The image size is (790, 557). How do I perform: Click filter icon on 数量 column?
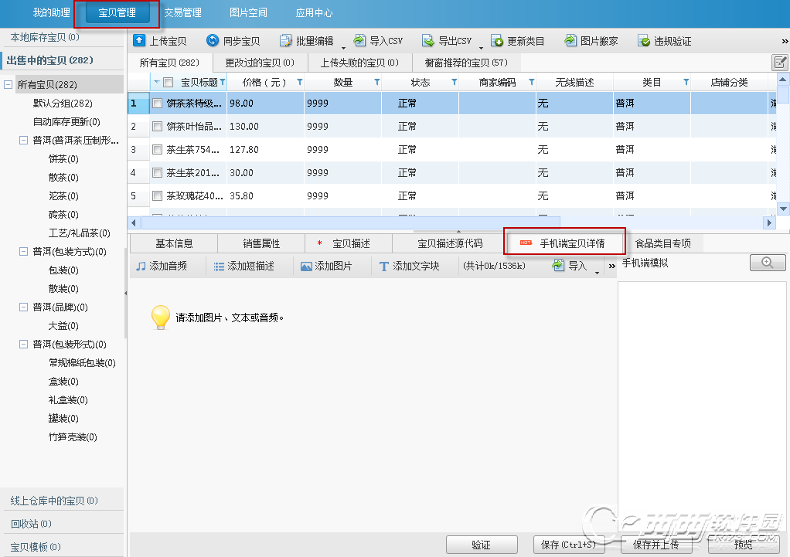tap(377, 82)
